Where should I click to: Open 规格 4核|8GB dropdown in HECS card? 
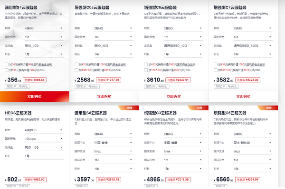point(44,130)
